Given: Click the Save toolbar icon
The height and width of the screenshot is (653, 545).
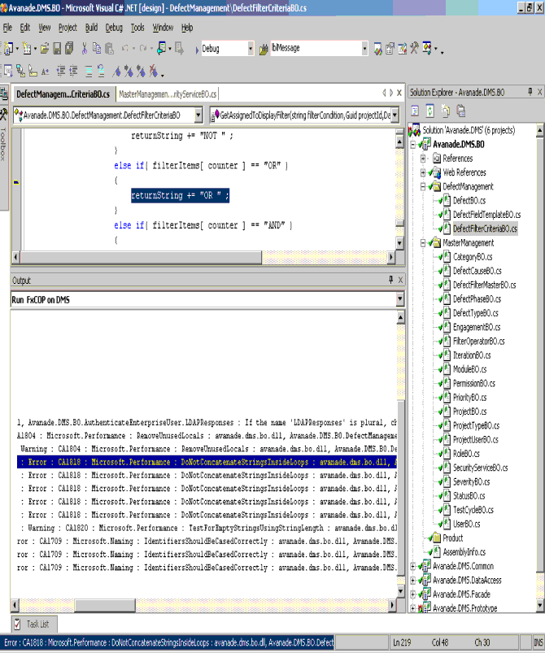Looking at the screenshot, I should tap(57, 49).
